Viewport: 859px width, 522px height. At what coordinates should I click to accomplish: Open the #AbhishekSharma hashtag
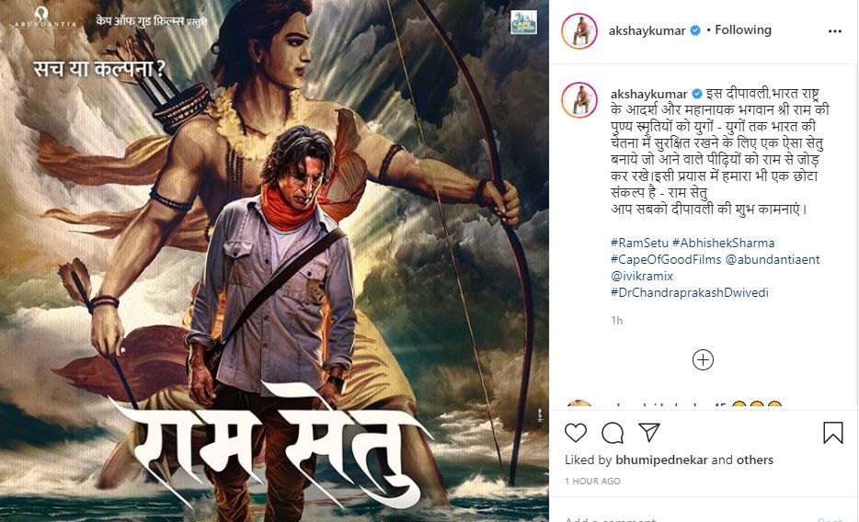[723, 243]
